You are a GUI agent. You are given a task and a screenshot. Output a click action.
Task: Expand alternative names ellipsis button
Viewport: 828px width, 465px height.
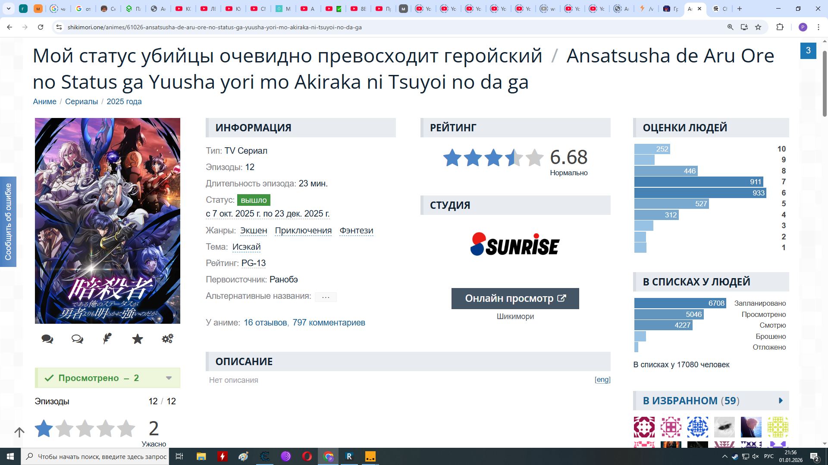[x=326, y=297]
